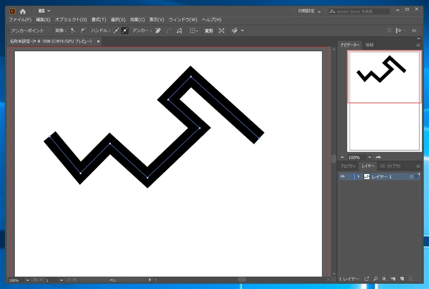Image resolution: width=429 pixels, height=289 pixels.
Task: Remove selected anchor points icon
Action: (x=158, y=30)
